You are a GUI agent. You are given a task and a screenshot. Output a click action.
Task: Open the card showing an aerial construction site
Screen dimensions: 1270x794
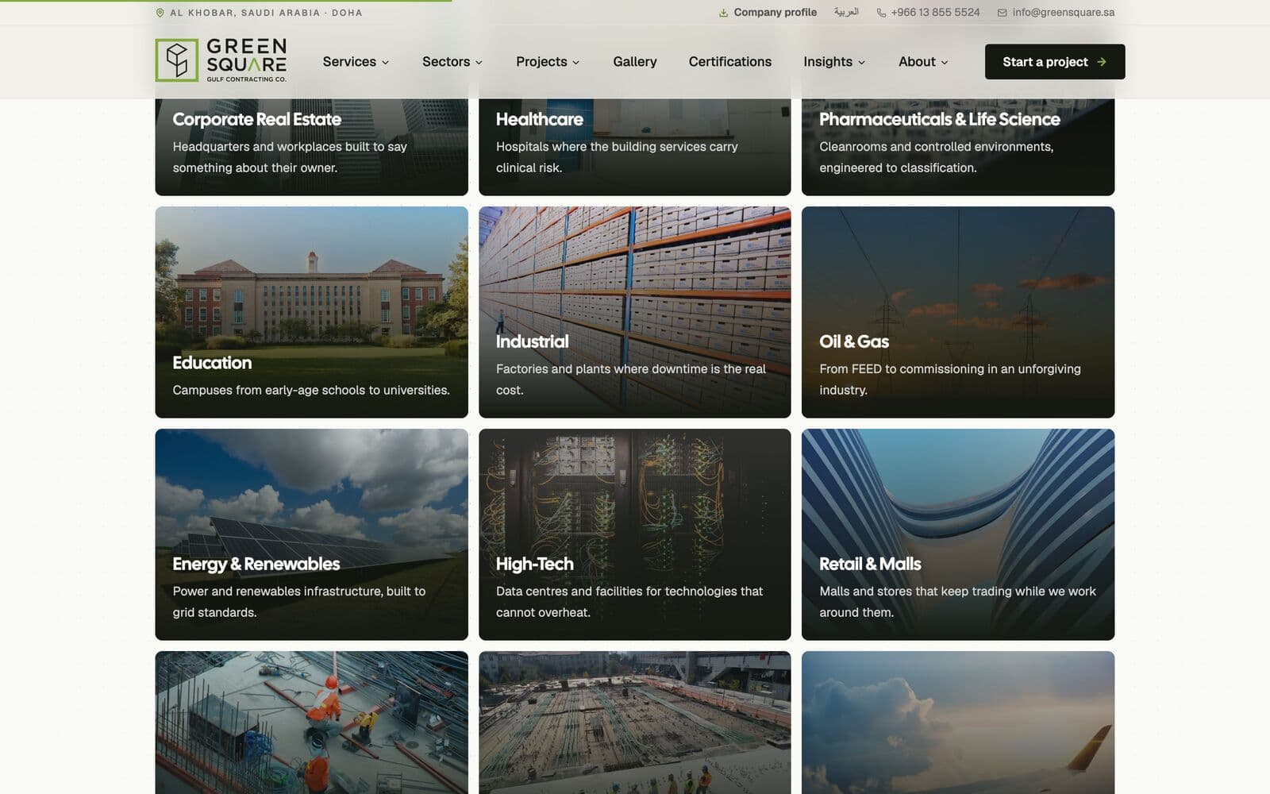(635, 723)
